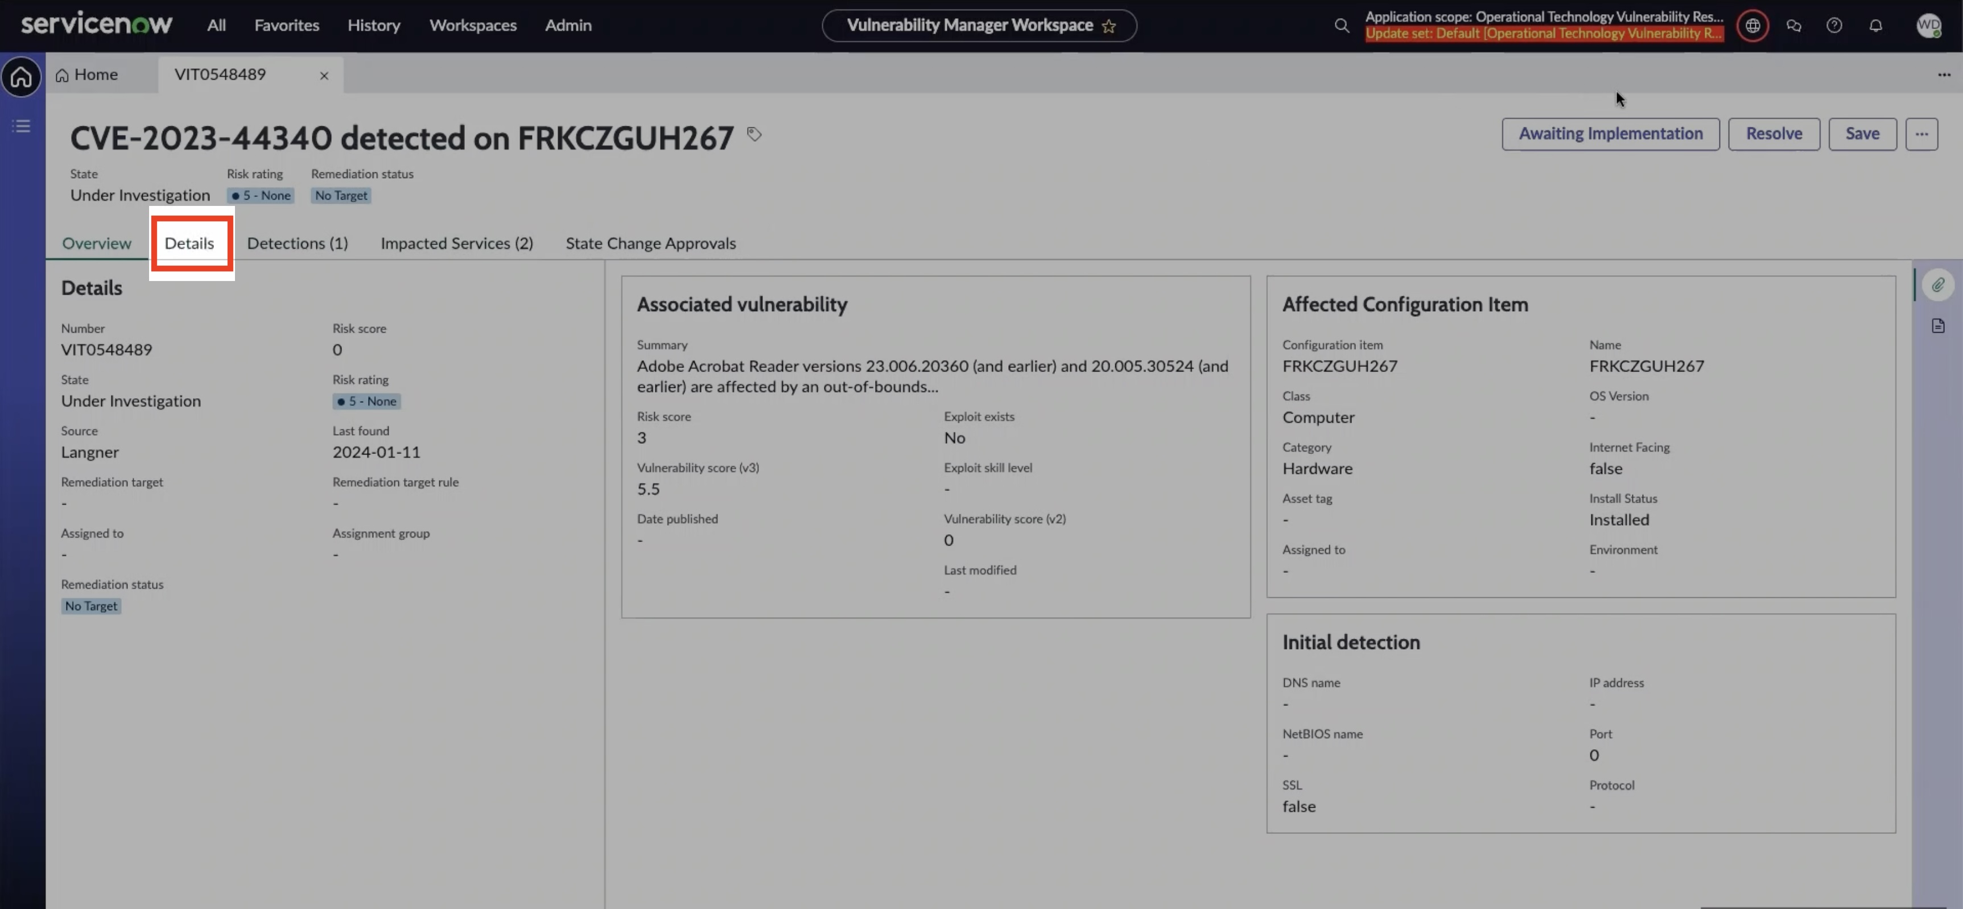Star the Vulnerability Manager Workspace favorite toggle

pos(1110,25)
